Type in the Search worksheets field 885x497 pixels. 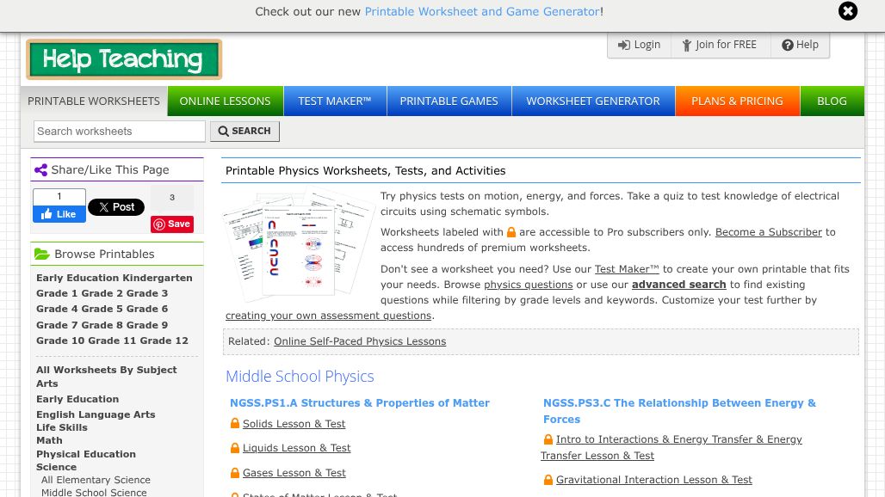tap(120, 132)
